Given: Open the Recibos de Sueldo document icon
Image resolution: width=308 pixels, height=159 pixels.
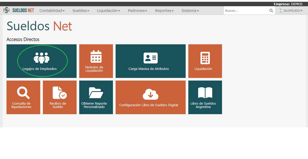Looking at the screenshot, I should (x=60, y=93).
